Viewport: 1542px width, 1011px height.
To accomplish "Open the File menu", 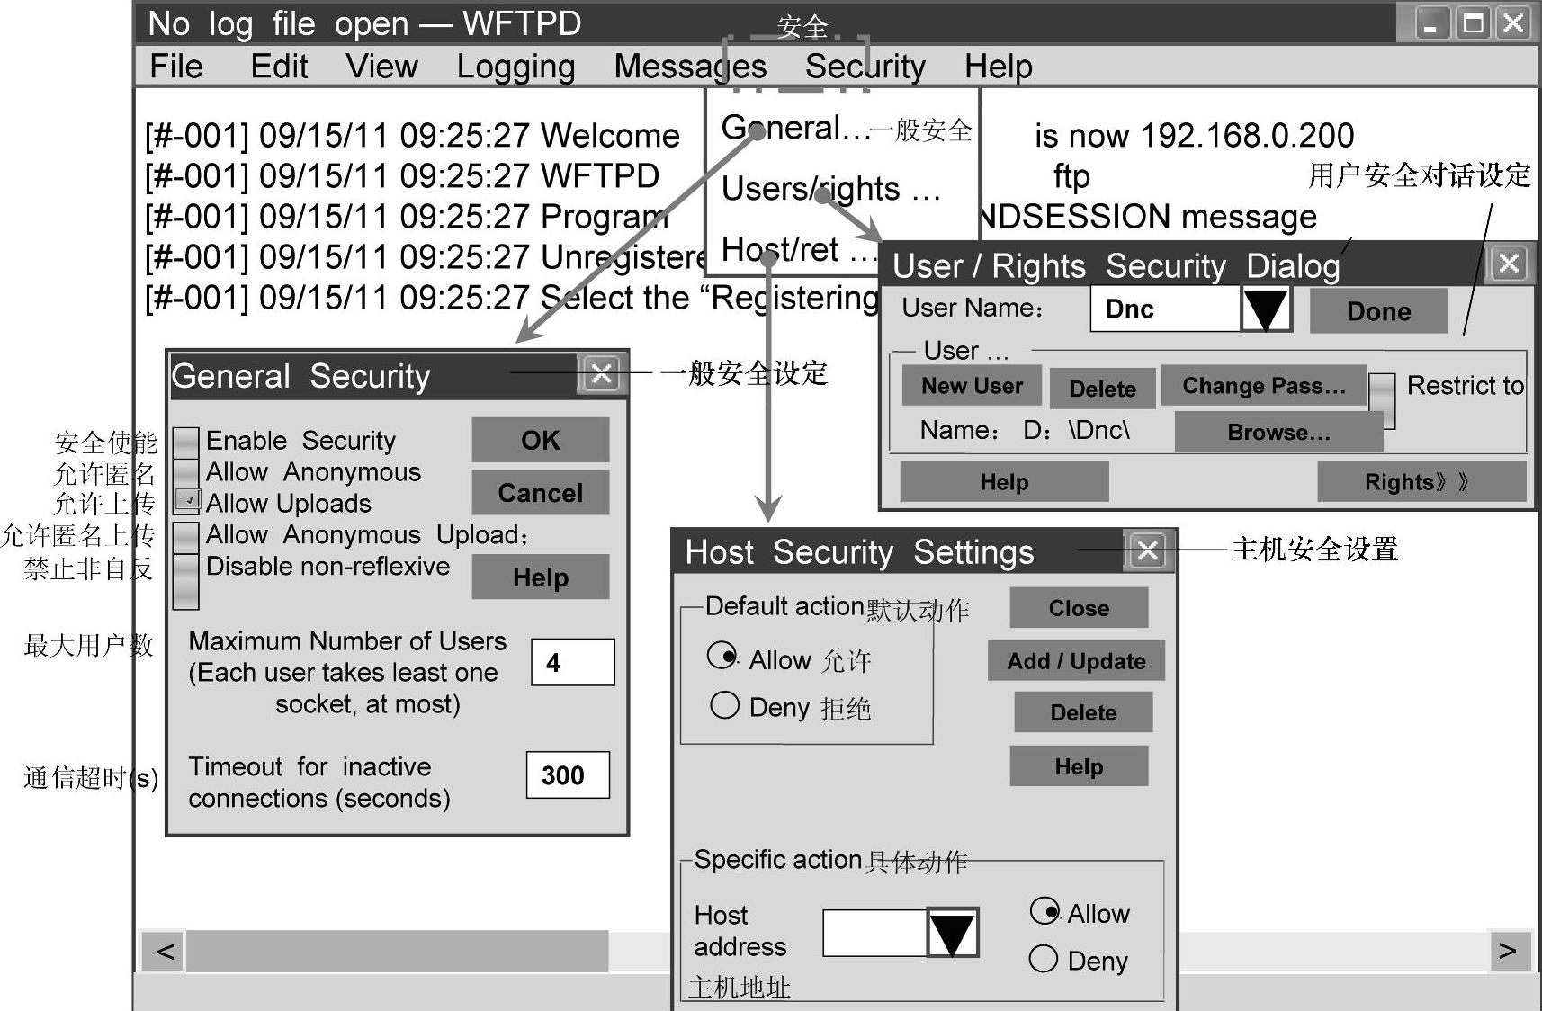I will (x=176, y=66).
